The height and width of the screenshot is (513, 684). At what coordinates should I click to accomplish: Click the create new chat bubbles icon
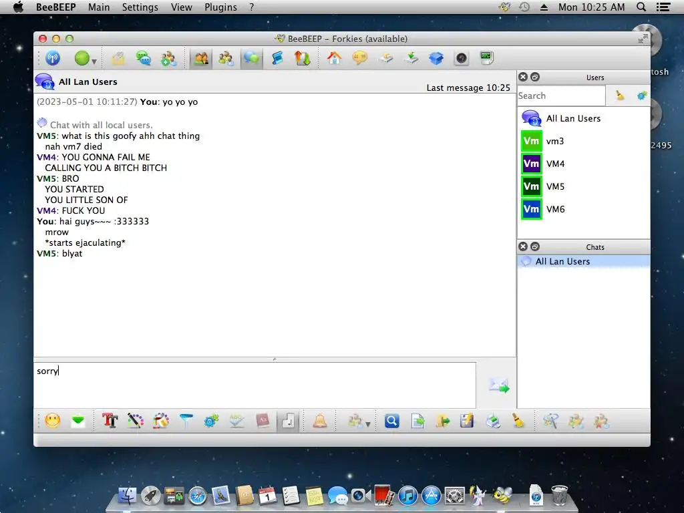click(x=143, y=58)
